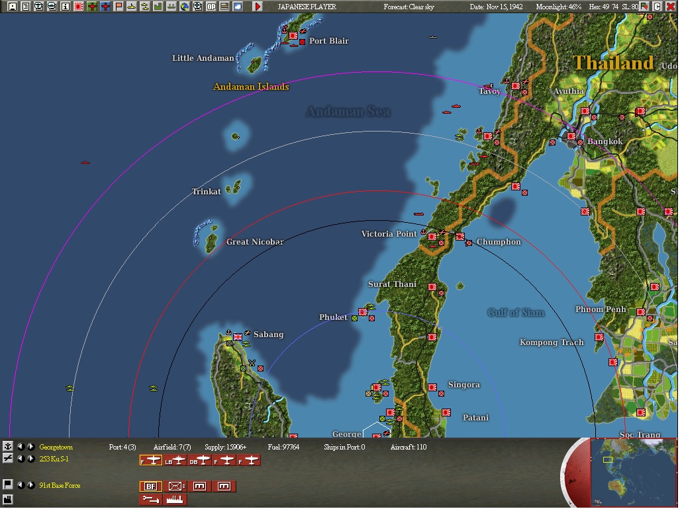Advance the turn with the red arrow icon
The height and width of the screenshot is (509, 680).
(x=258, y=7)
